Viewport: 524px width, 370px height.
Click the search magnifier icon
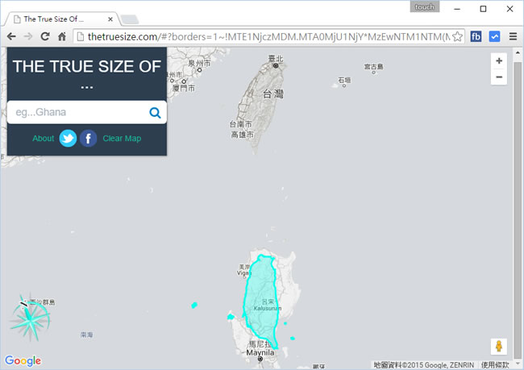coord(155,113)
